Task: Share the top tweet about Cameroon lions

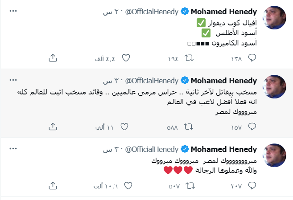Action: pyautogui.click(x=52, y=58)
